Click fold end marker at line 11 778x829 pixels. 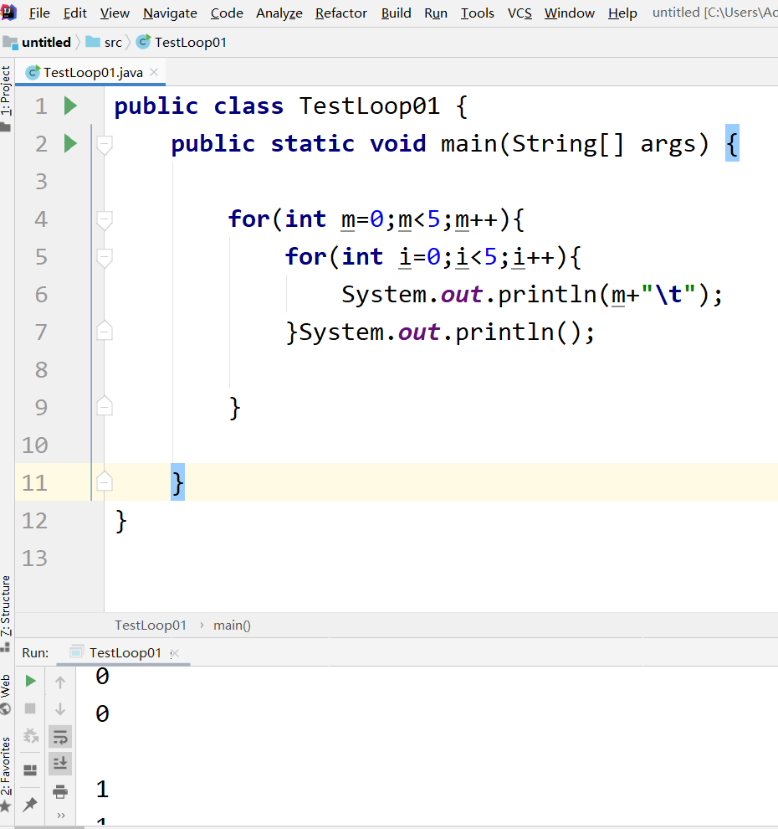pyautogui.click(x=104, y=482)
